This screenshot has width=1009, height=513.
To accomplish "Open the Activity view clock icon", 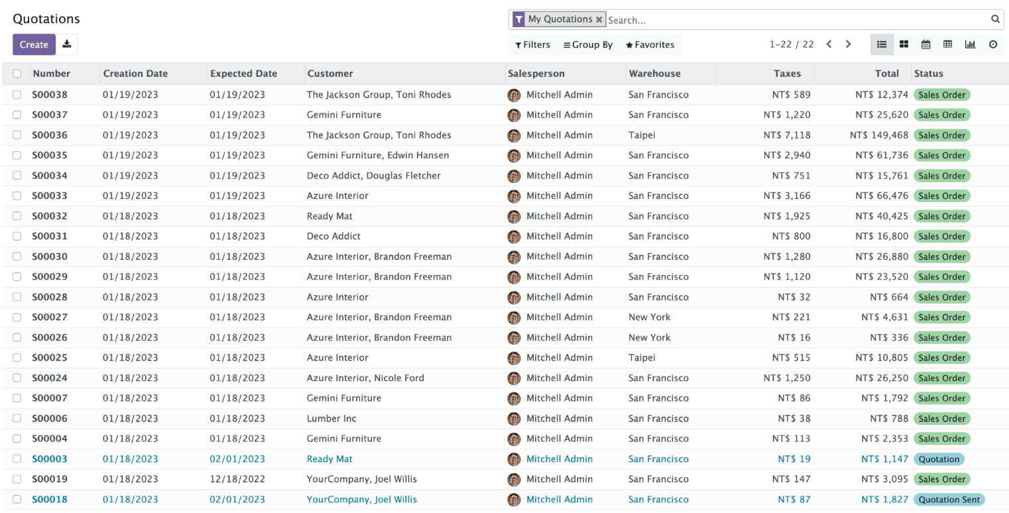I will pos(993,44).
